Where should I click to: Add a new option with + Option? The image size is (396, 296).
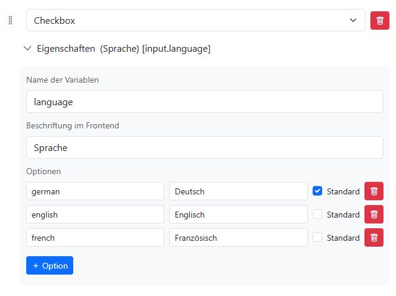(50, 266)
